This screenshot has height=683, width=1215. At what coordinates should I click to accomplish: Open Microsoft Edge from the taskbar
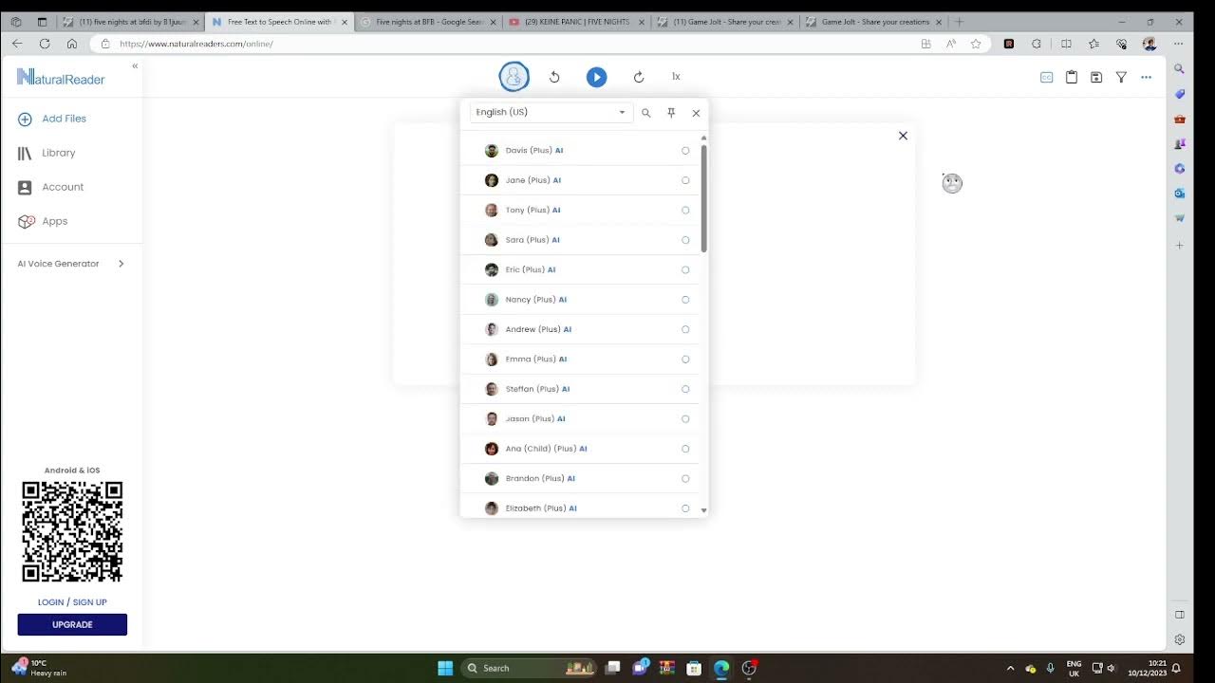click(721, 668)
